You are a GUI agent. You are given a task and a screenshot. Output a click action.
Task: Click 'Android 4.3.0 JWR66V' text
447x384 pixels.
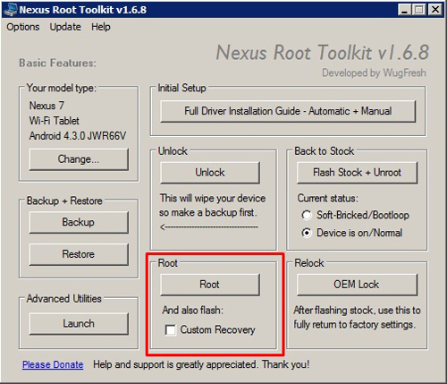point(78,136)
